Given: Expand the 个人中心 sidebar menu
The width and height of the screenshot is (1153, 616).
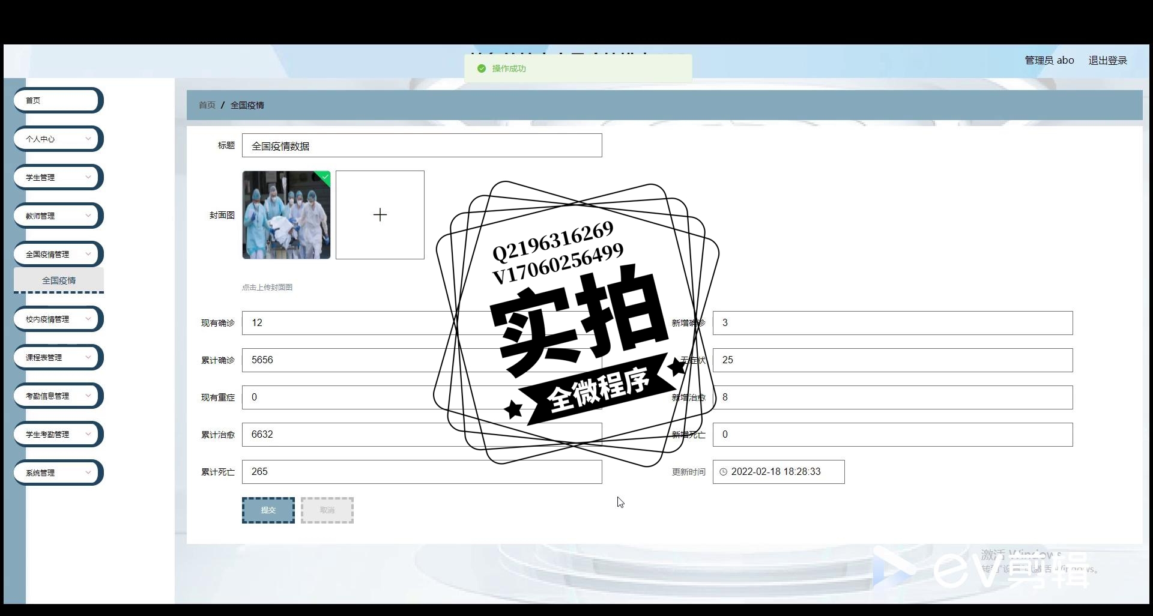Looking at the screenshot, I should 58,139.
